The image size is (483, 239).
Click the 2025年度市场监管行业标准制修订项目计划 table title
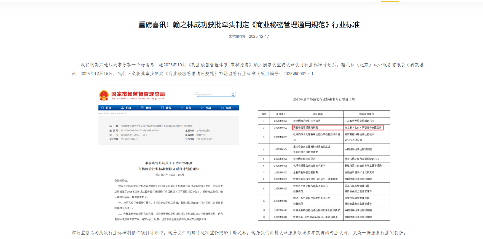[x=324, y=99]
